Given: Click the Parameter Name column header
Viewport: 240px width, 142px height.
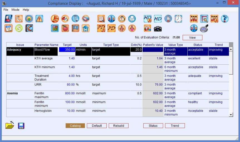Looking at the screenshot, I should point(46,45).
